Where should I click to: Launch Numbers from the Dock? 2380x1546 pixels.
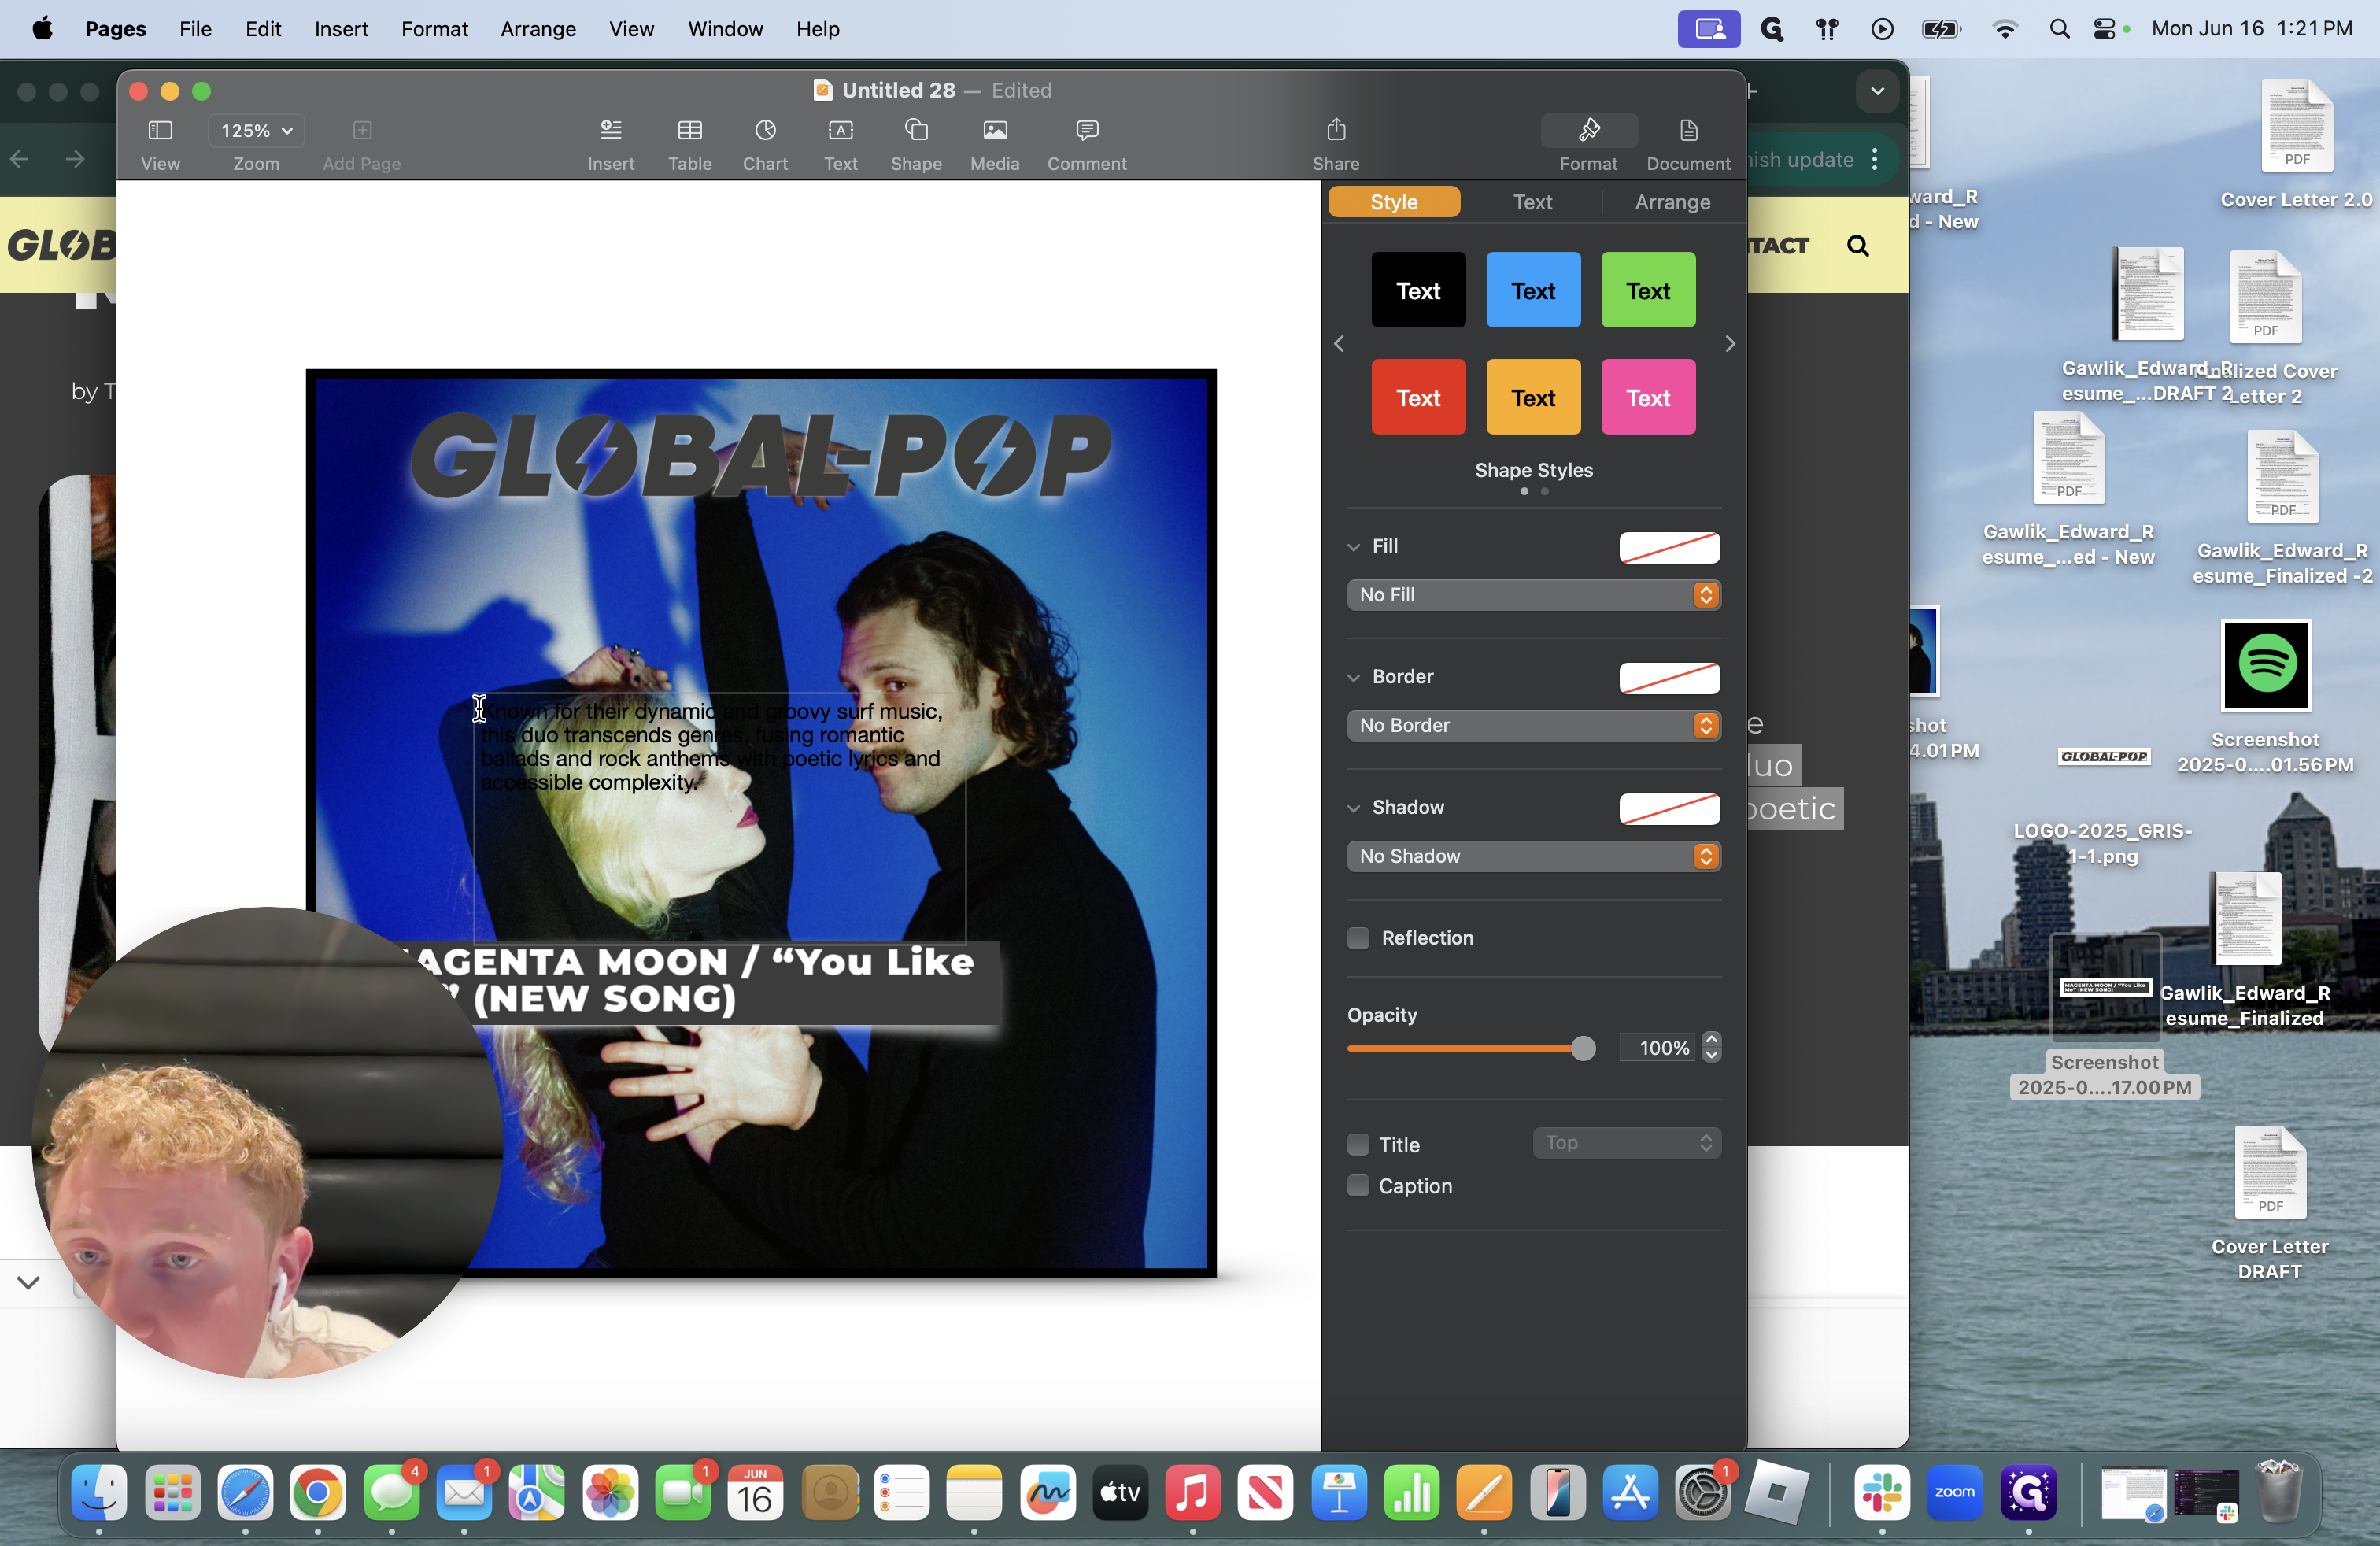click(x=1411, y=1493)
